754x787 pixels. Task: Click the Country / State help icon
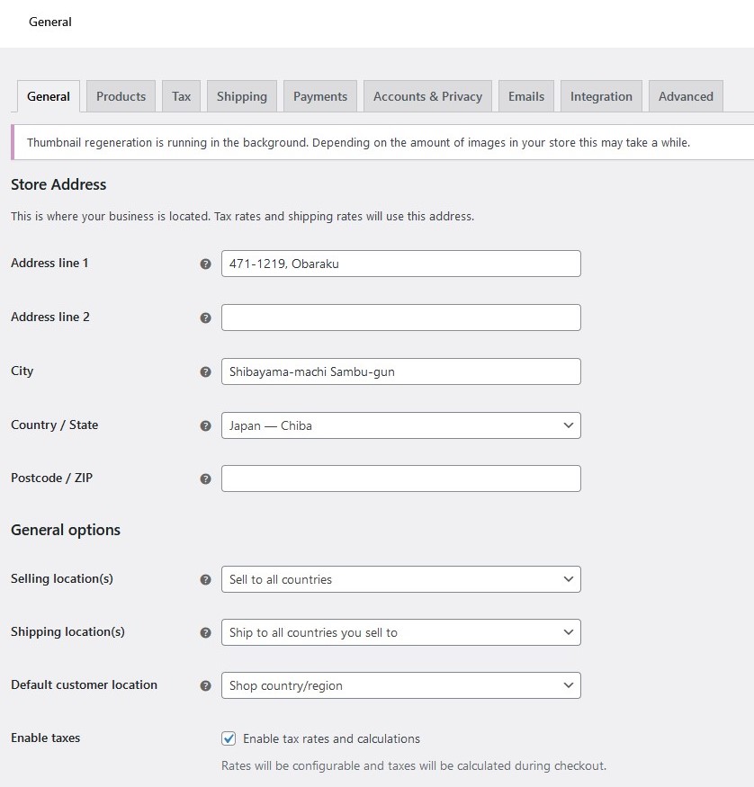(x=205, y=425)
